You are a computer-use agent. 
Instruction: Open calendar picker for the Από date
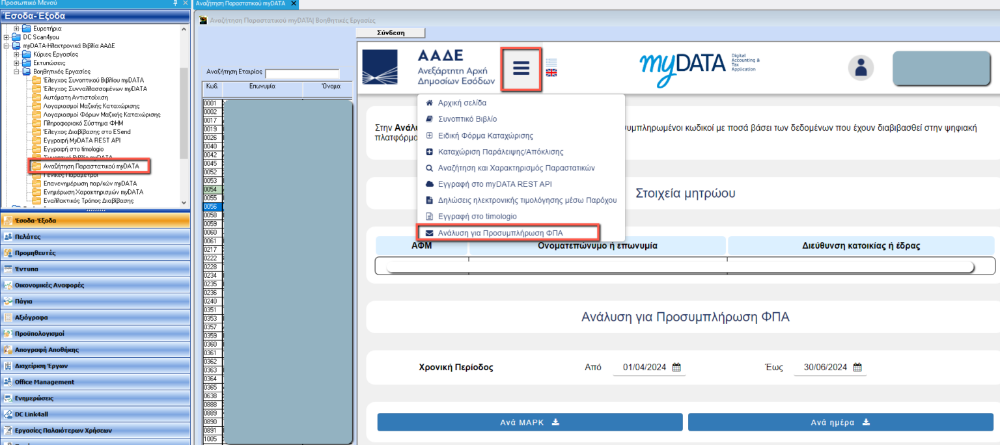676,367
